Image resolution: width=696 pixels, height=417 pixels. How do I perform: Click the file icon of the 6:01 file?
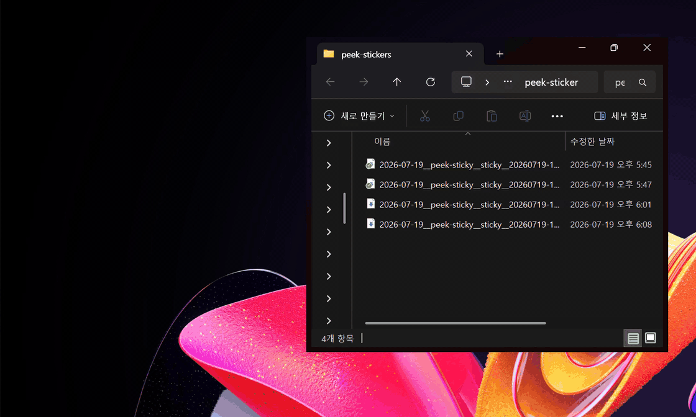(370, 204)
